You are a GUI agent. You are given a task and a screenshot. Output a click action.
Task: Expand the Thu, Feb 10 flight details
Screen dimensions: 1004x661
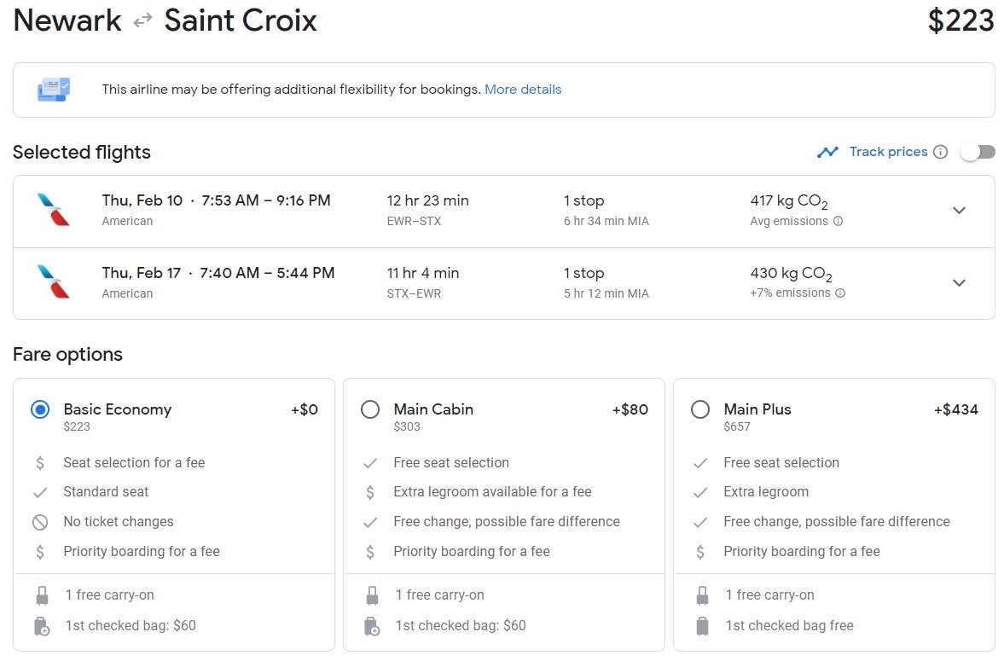[x=959, y=211]
